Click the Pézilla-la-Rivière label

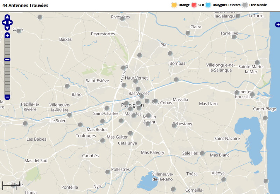point(30,107)
